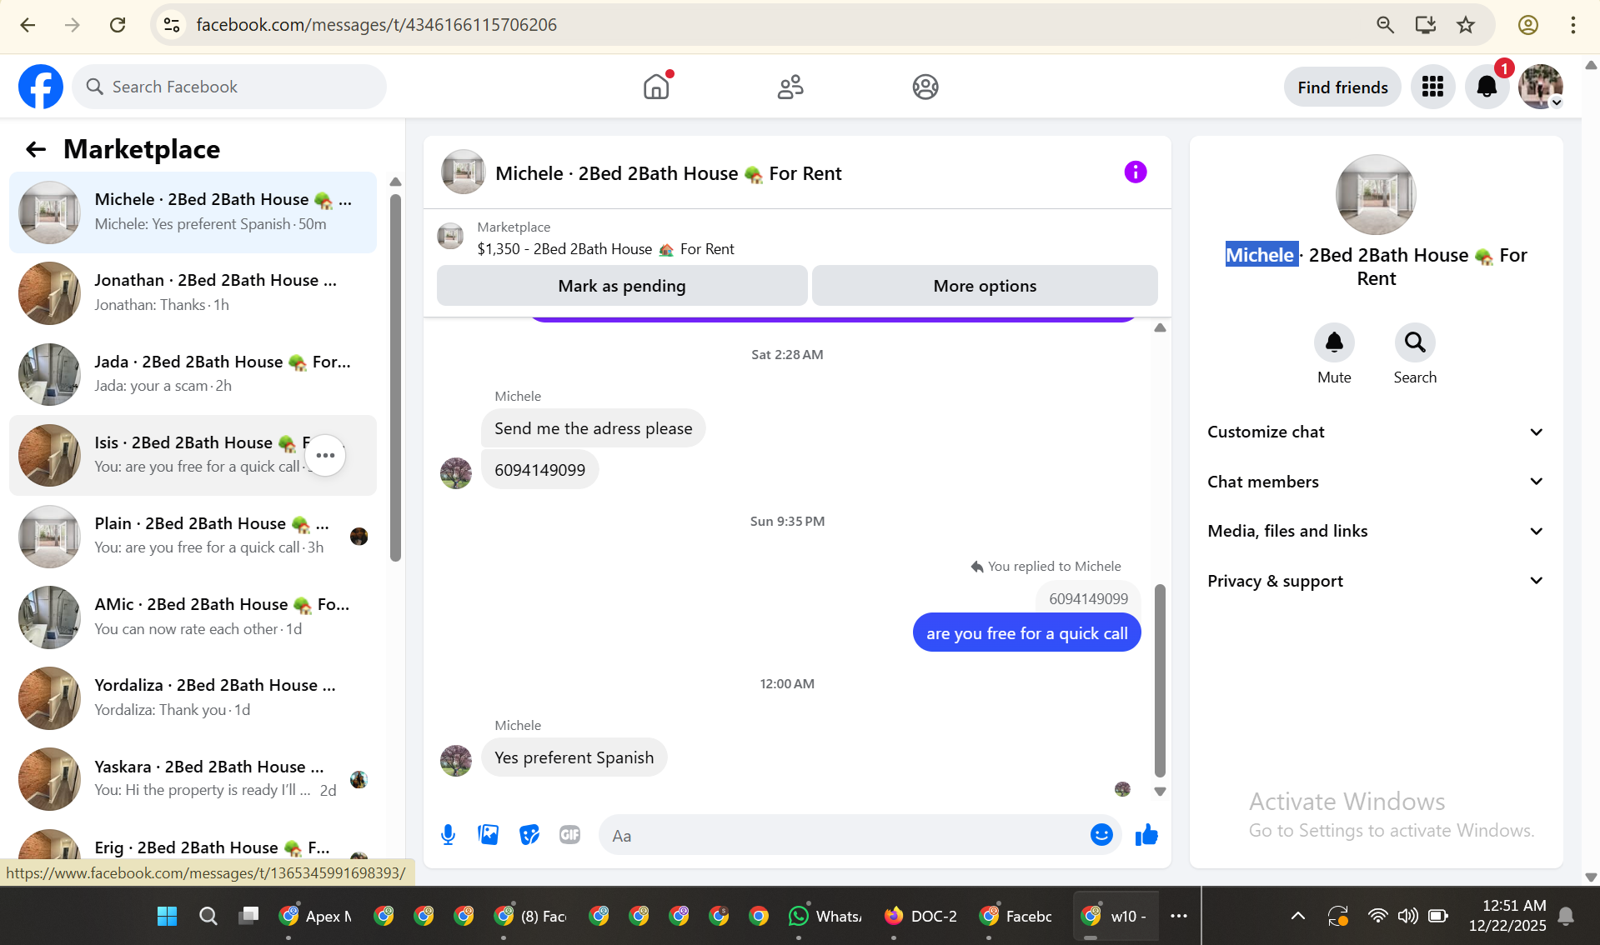Open the browser zoom magnifier icon
This screenshot has height=945, width=1600.
pos(1385,25)
